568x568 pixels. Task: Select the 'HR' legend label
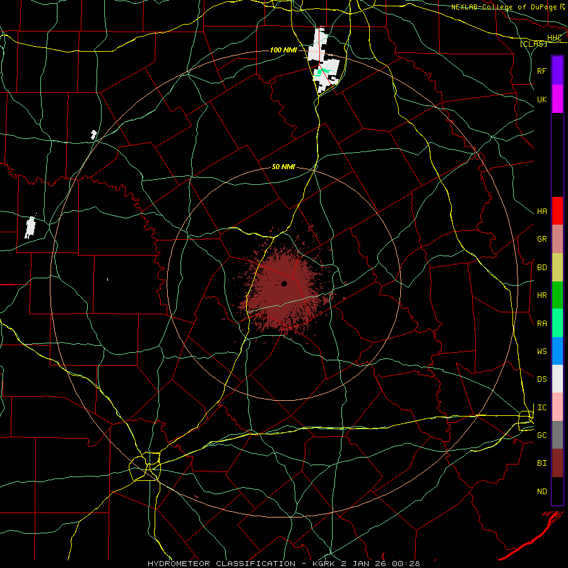541,295
